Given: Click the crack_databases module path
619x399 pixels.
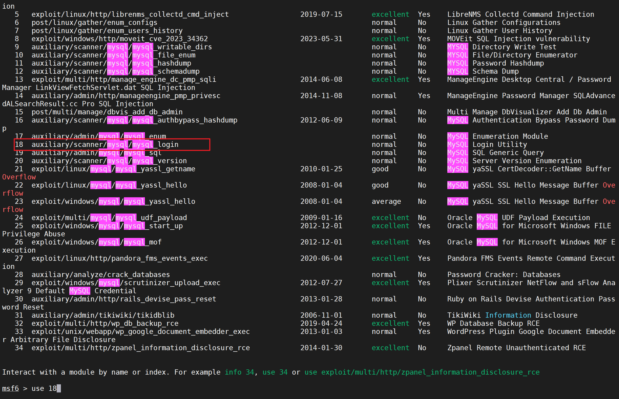Looking at the screenshot, I should (101, 275).
